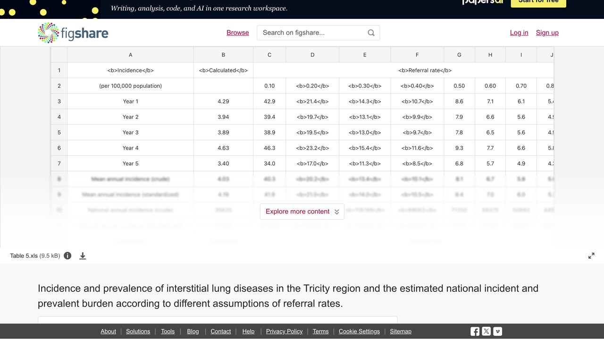
Task: Click the figshare logo
Action: click(x=73, y=33)
